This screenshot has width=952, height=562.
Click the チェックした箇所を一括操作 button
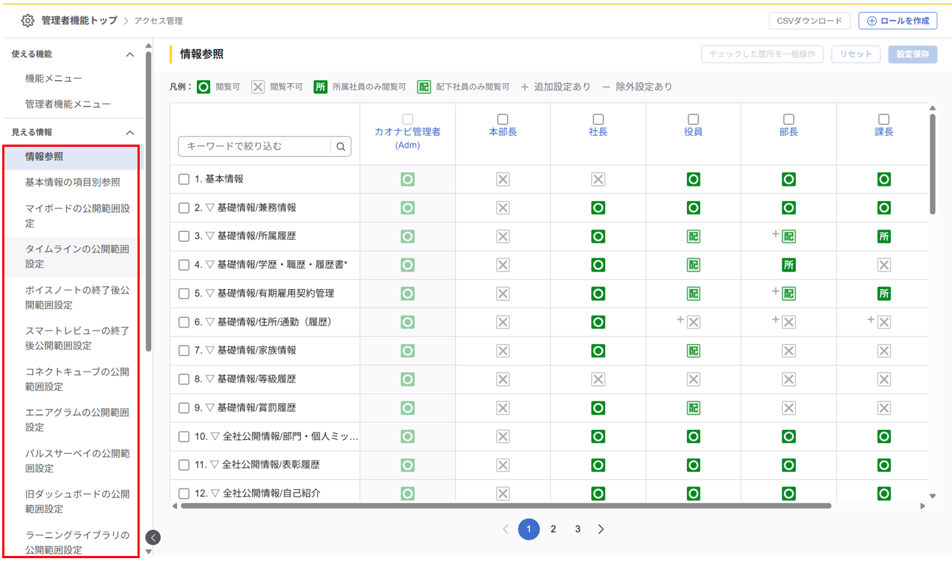[762, 54]
